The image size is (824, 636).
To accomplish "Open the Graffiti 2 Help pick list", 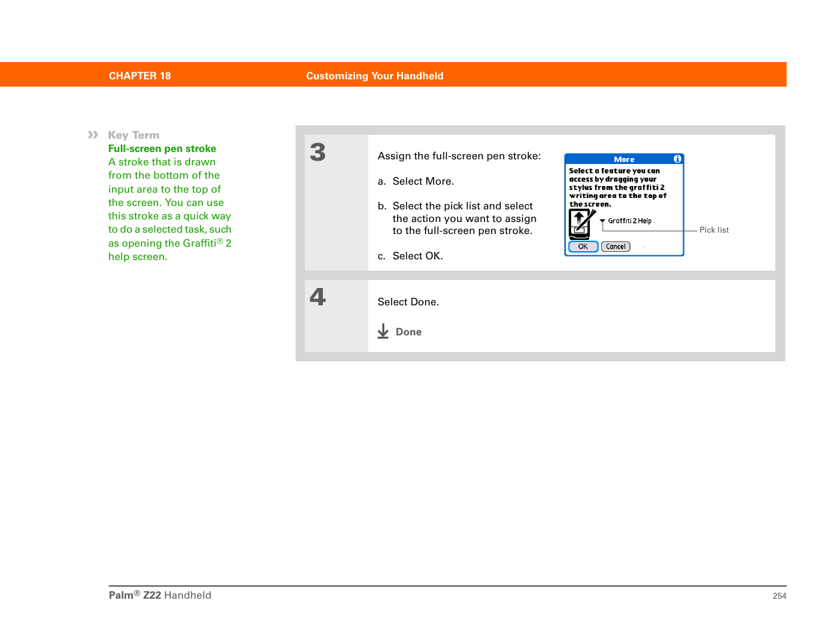I will tap(626, 221).
